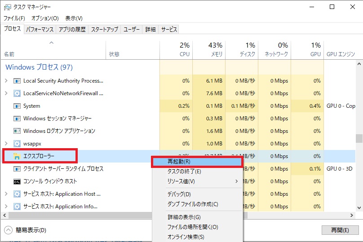Click the horizontal scrollbar left arrow

point(4,215)
